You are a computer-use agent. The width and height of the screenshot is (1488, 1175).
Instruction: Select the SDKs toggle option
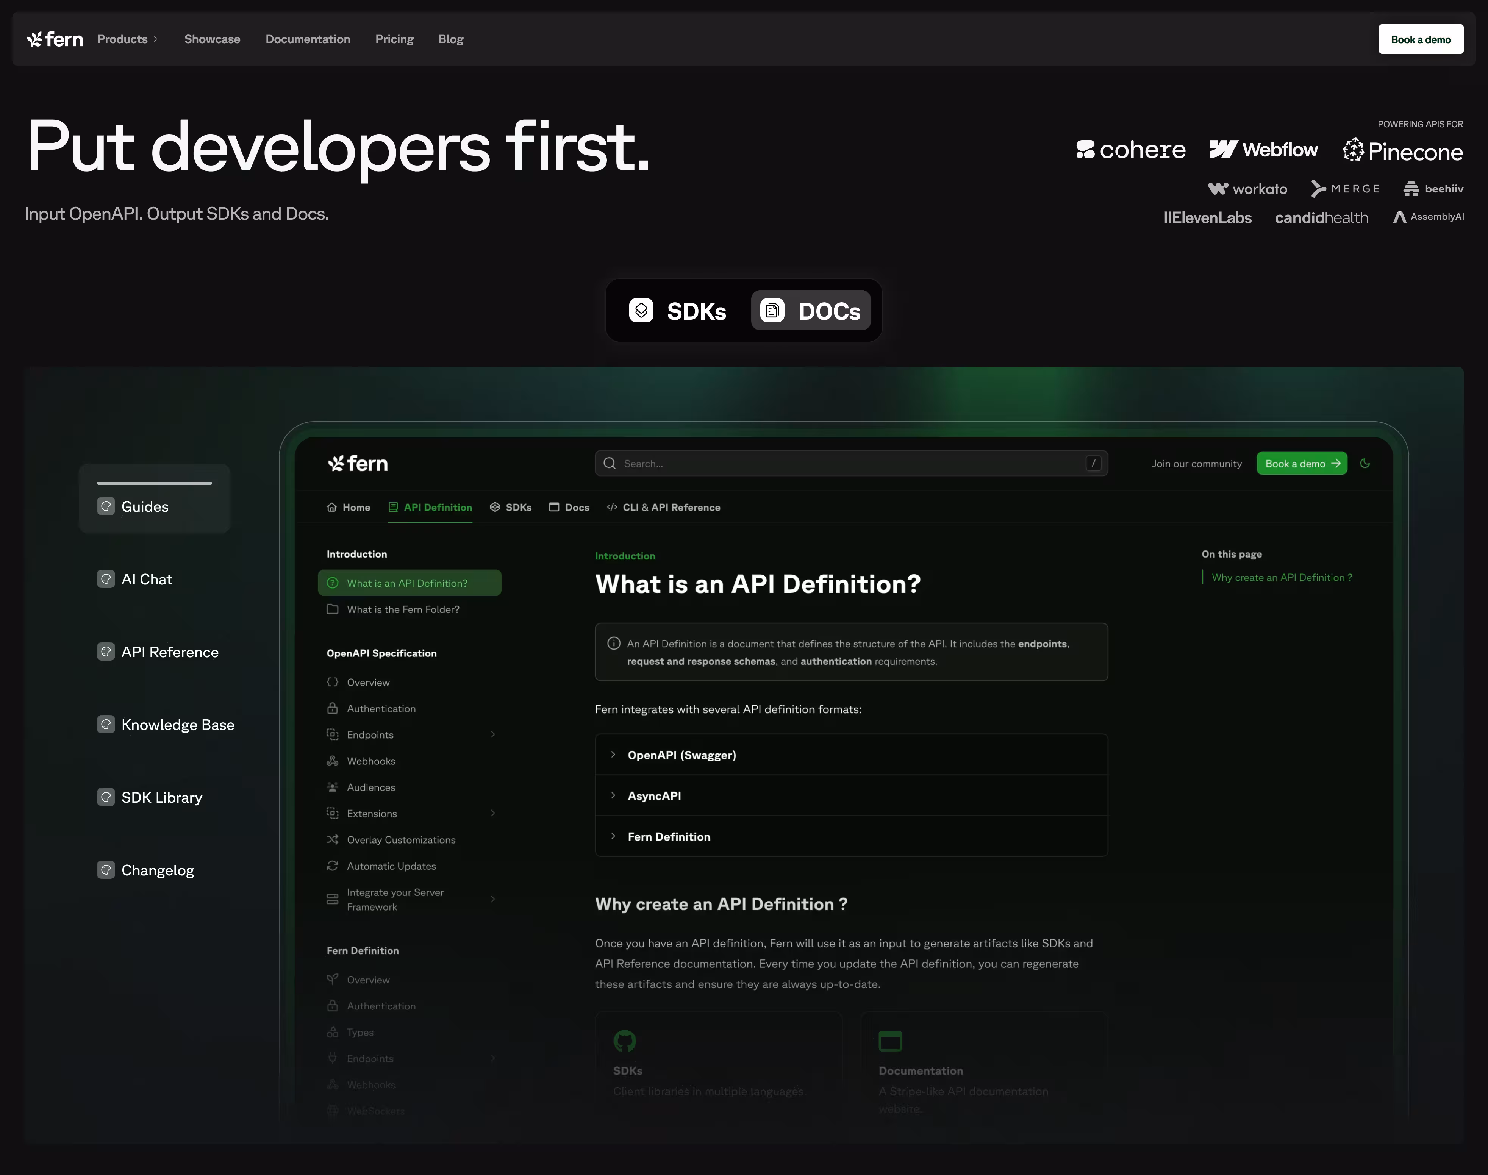[678, 311]
